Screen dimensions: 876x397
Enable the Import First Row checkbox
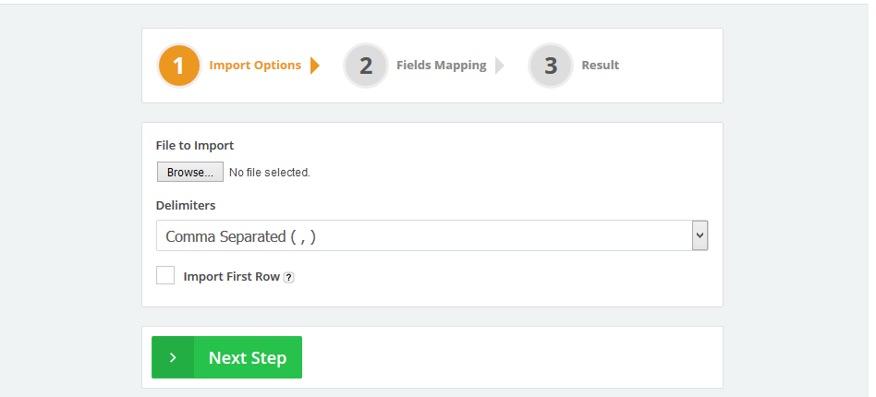coord(165,275)
